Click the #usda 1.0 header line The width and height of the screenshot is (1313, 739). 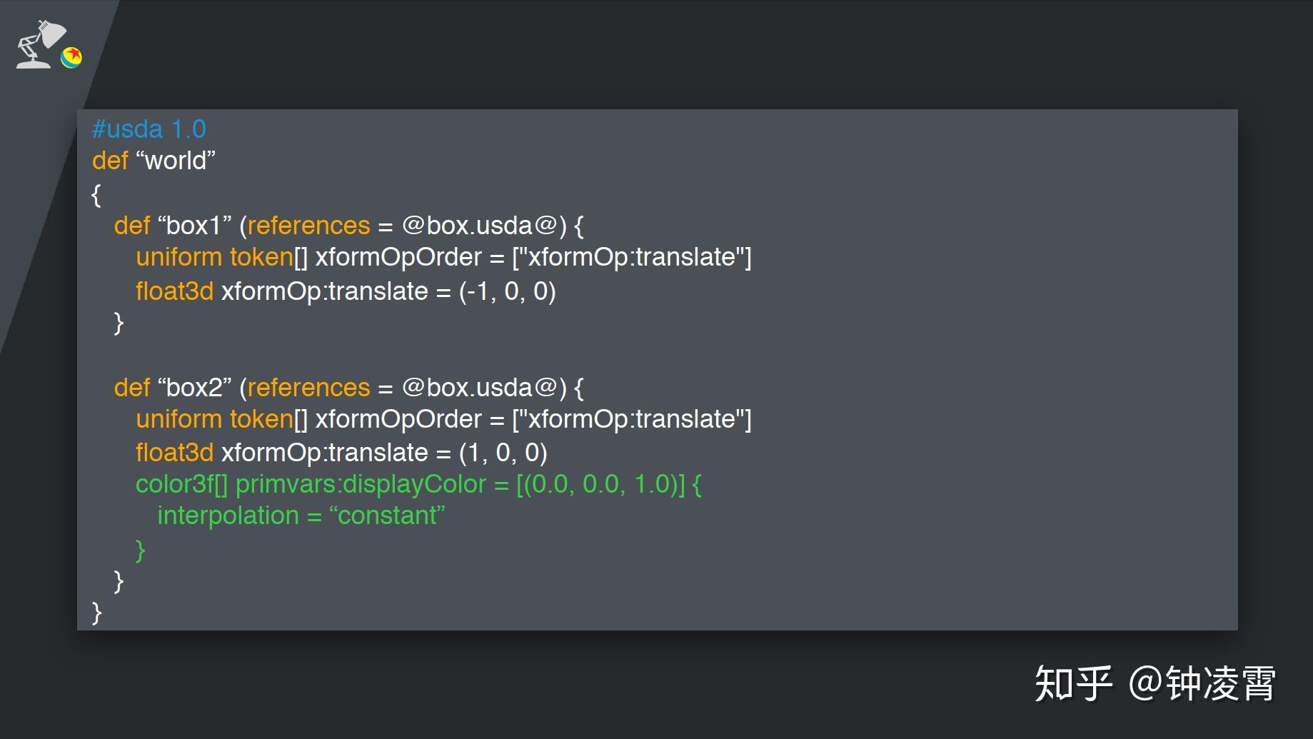click(149, 129)
